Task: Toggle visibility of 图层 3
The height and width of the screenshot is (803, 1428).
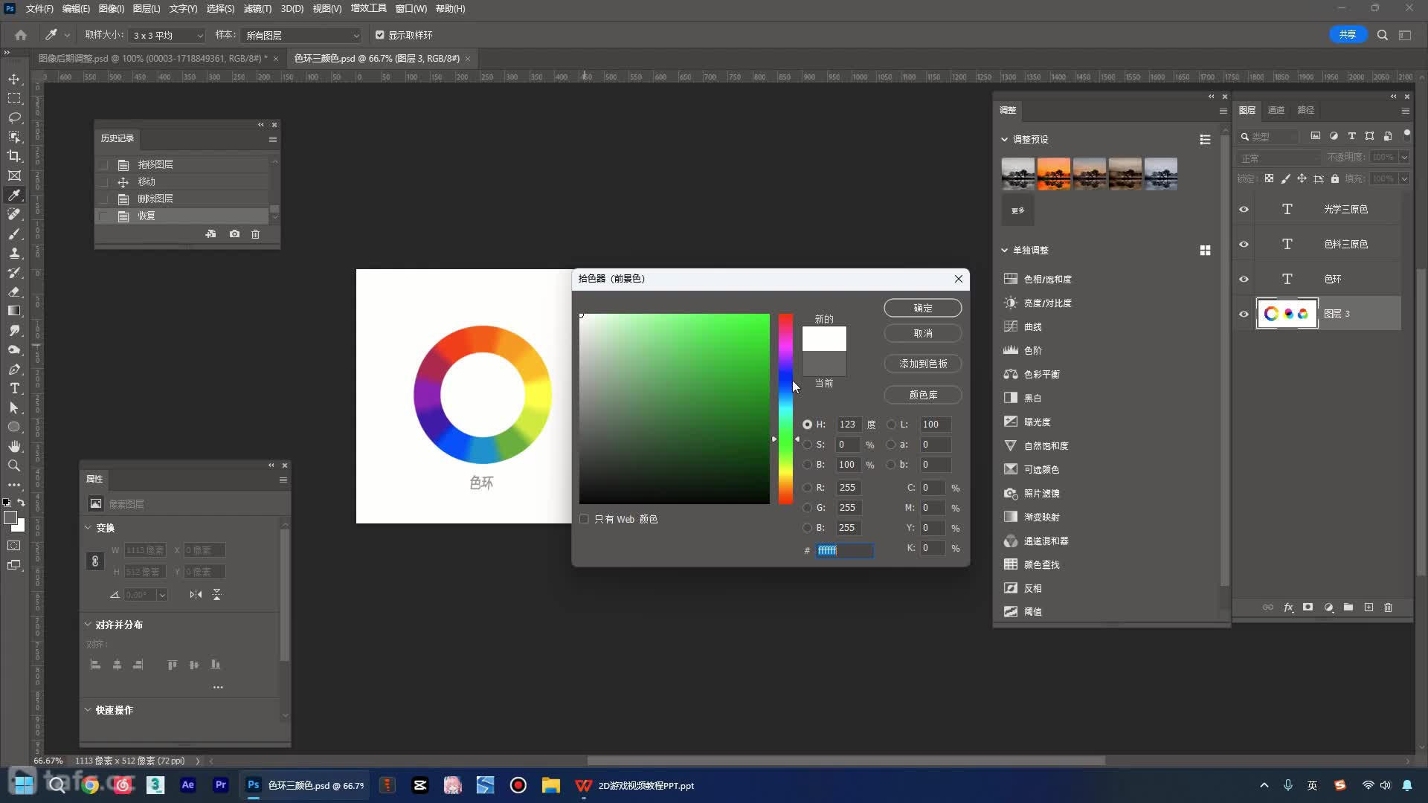Action: (1244, 314)
